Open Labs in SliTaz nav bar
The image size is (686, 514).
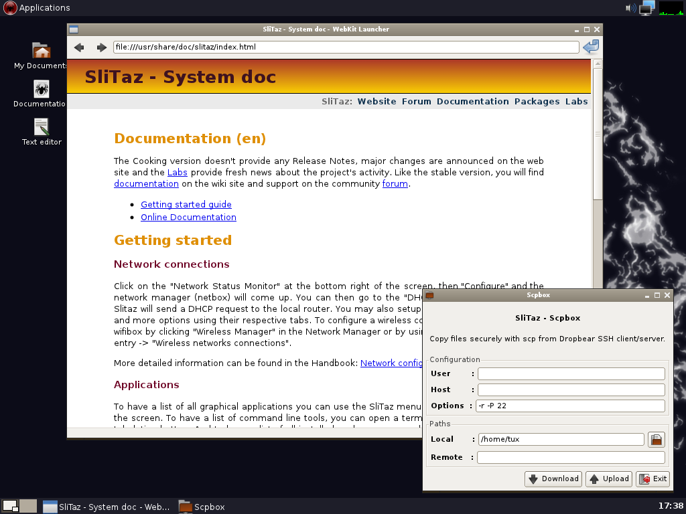pyautogui.click(x=576, y=102)
